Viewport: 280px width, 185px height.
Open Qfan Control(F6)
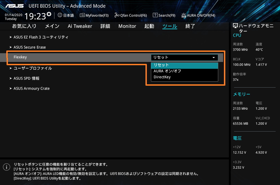(x=130, y=15)
